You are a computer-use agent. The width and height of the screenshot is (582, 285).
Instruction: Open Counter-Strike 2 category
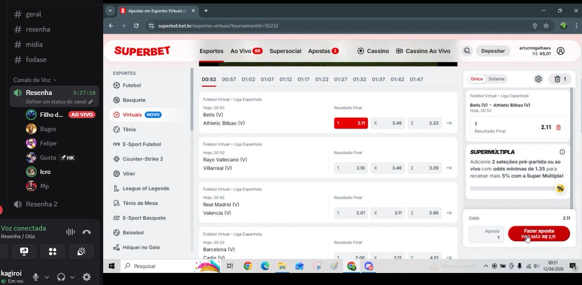[x=138, y=159]
